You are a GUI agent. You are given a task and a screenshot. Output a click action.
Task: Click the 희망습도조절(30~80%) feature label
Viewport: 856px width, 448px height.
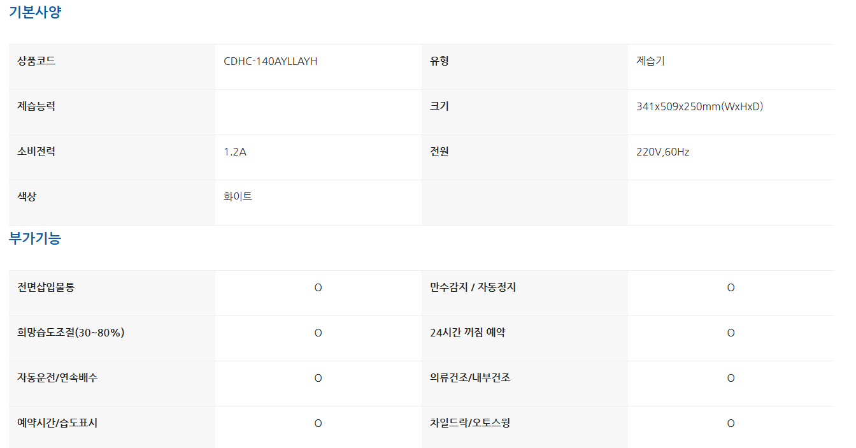click(71, 333)
